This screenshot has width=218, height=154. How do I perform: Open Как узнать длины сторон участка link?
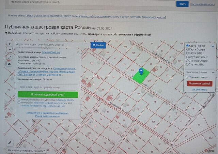[148, 17]
